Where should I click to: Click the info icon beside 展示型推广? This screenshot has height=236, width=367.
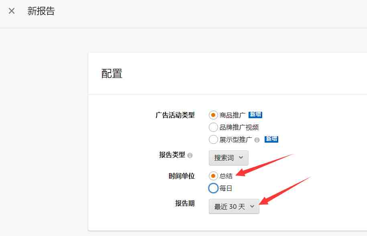257,140
